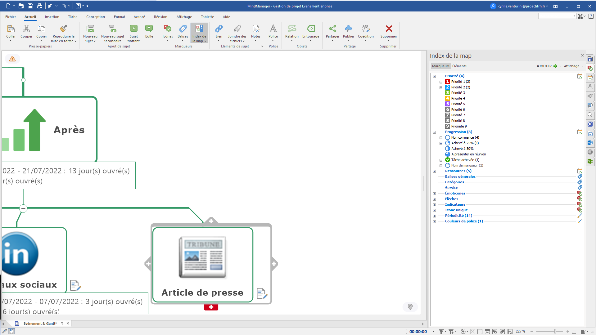Click the Non commencé (4) link
This screenshot has height=335, width=596.
coord(465,137)
